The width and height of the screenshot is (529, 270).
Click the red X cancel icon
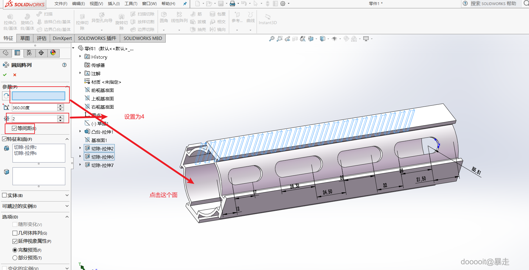tap(15, 75)
